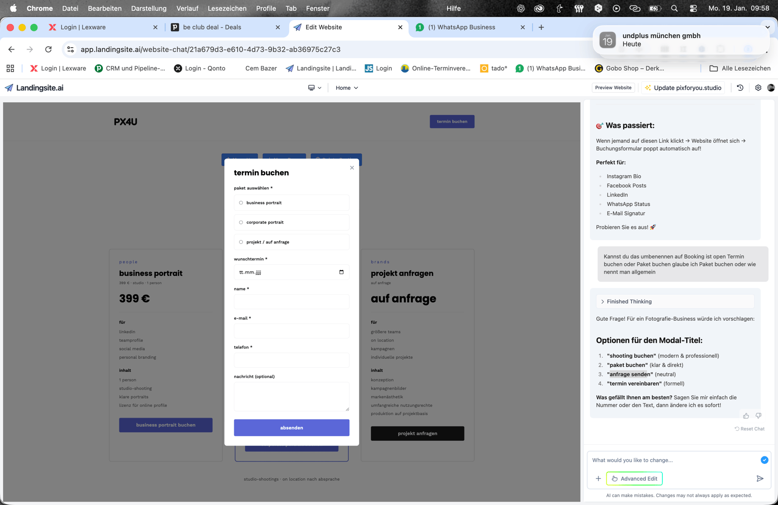The width and height of the screenshot is (778, 505).
Task: Click the Chrome address bar URL
Action: (x=211, y=49)
